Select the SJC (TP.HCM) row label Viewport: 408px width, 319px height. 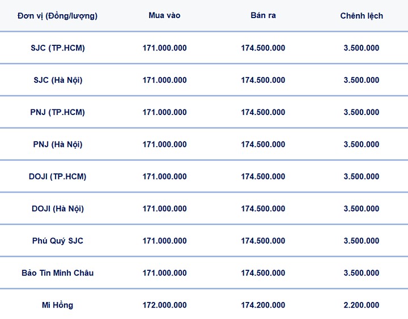[58, 48]
